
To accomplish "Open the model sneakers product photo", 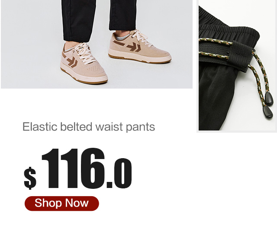I will pos(97,44).
